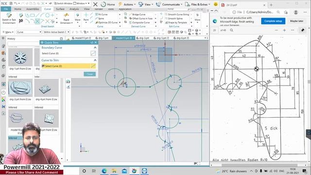Expand the Files & Extras dropdown
Screen dimensions: 311x175
tap(197, 4)
